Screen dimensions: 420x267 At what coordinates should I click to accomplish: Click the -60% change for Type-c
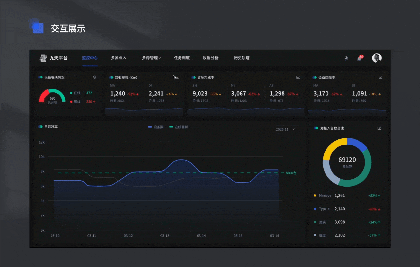(374, 209)
